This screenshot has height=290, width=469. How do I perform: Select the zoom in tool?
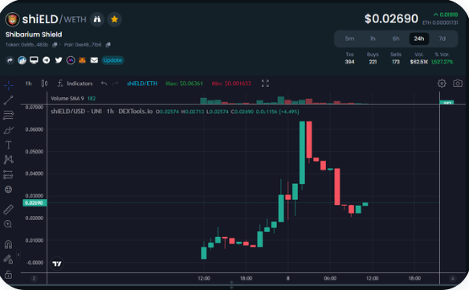click(x=8, y=224)
